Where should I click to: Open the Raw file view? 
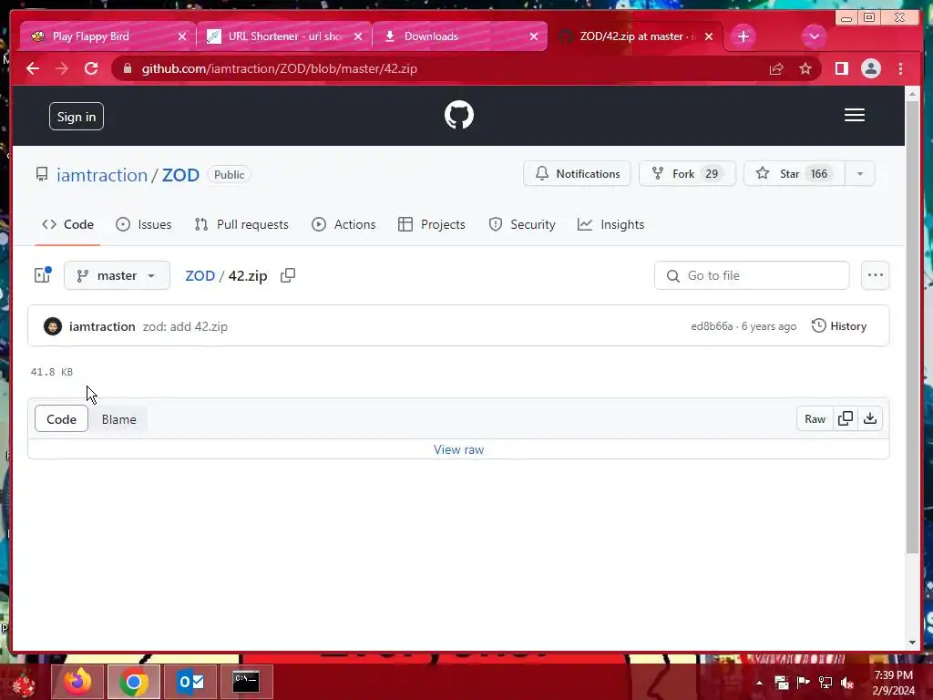coord(815,419)
